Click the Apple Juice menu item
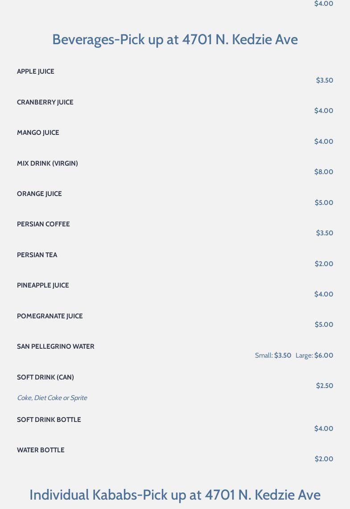Viewport: 350px width, 509px height. point(36,71)
